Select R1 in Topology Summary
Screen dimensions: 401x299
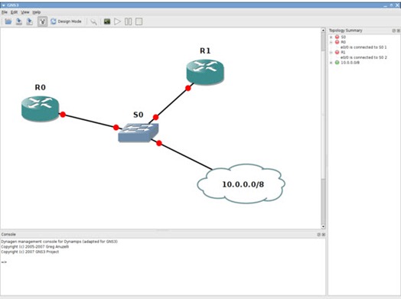343,53
